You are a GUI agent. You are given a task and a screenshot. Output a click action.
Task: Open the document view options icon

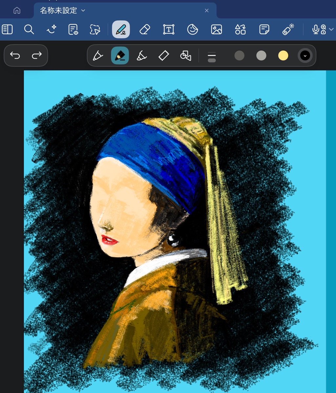coord(73,29)
